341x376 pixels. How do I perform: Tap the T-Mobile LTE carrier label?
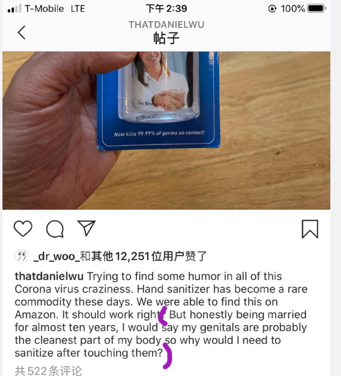coord(55,9)
